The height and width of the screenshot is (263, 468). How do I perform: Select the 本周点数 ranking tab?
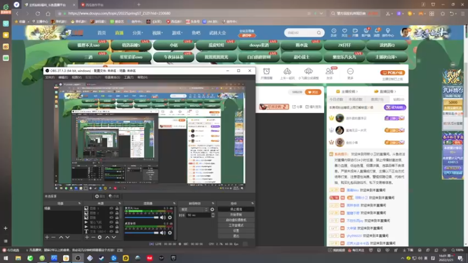coord(355,99)
